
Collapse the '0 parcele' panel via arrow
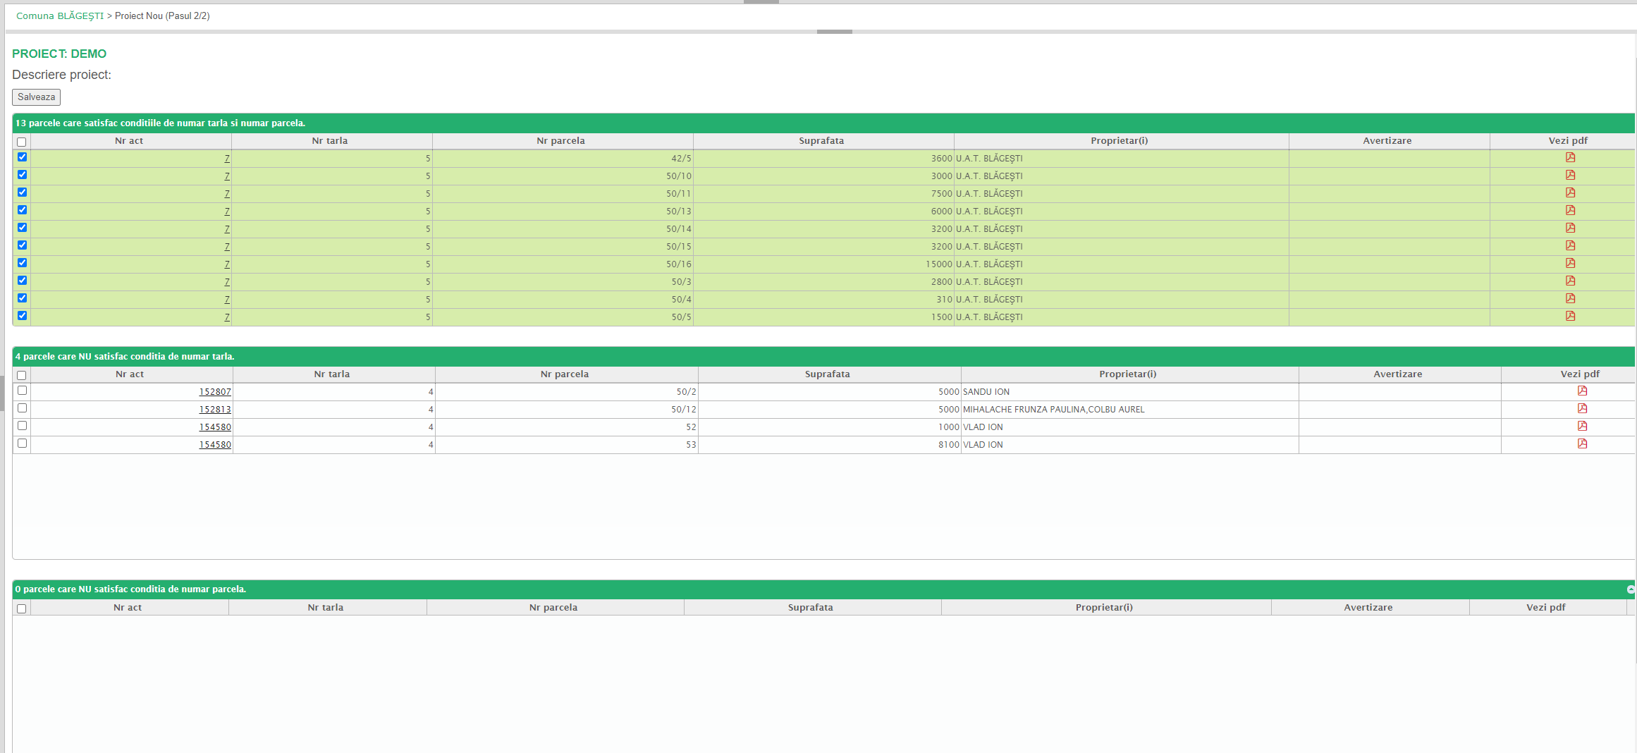tap(1630, 589)
